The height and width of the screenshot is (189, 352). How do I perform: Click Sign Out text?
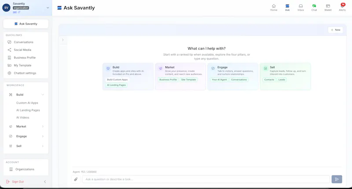pos(18,182)
